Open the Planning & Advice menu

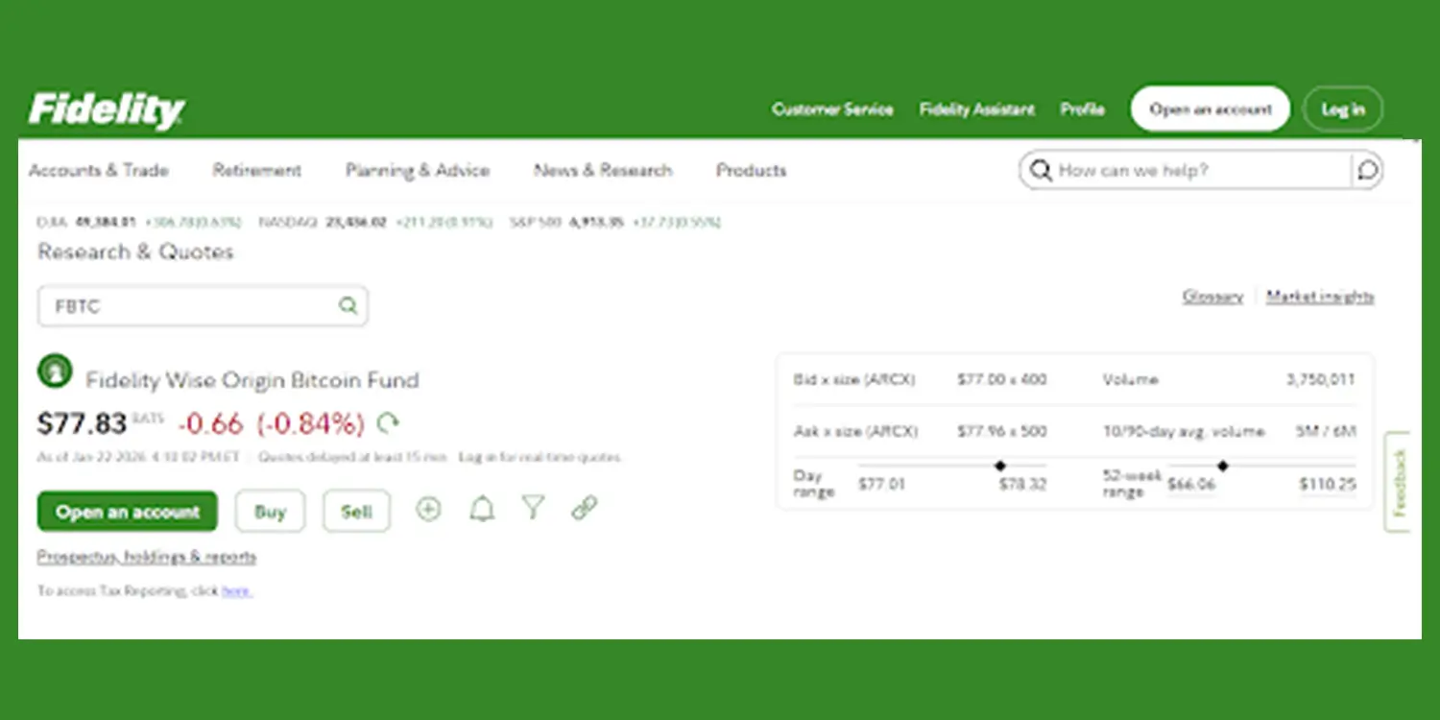click(418, 171)
